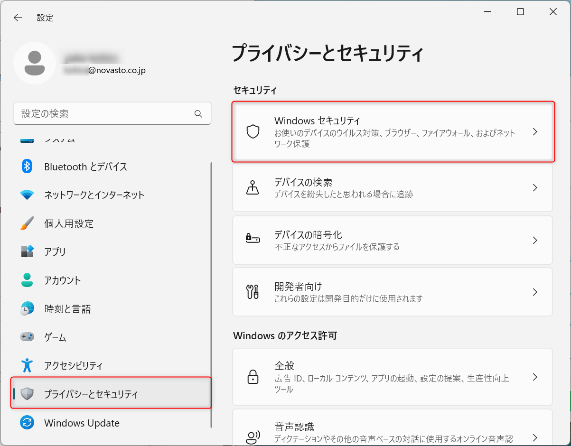Expand 開発者向け chevron arrow

point(535,292)
